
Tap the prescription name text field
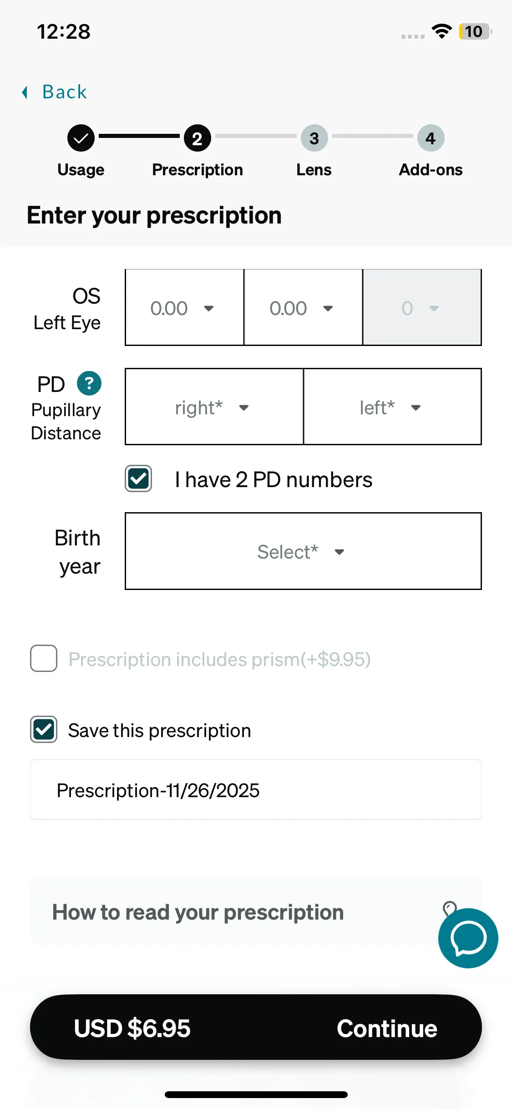pos(256,790)
